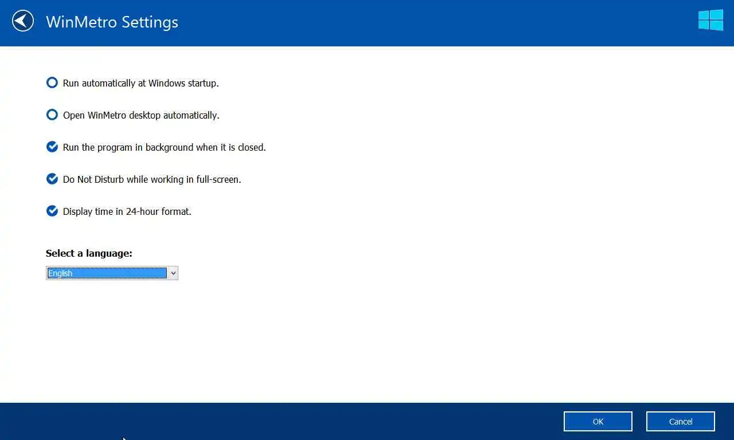Click 'Display time in 24-hour format.' text
The width and height of the screenshot is (734, 440).
click(x=127, y=211)
